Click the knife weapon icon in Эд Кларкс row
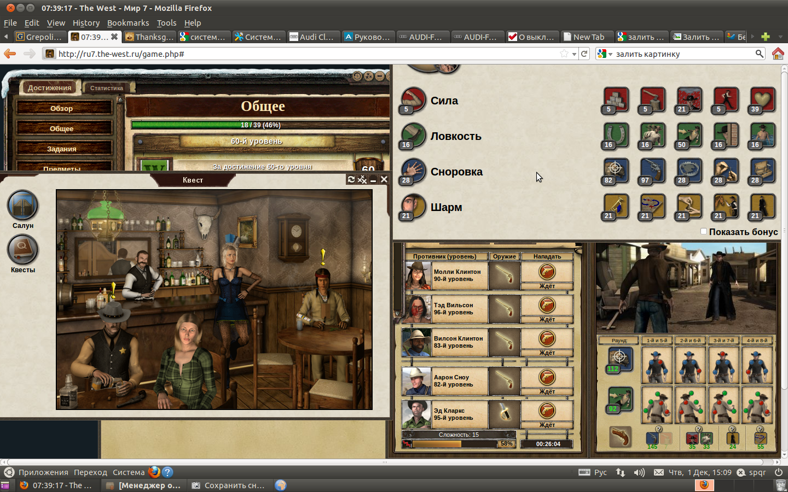This screenshot has width=788, height=492. [504, 414]
